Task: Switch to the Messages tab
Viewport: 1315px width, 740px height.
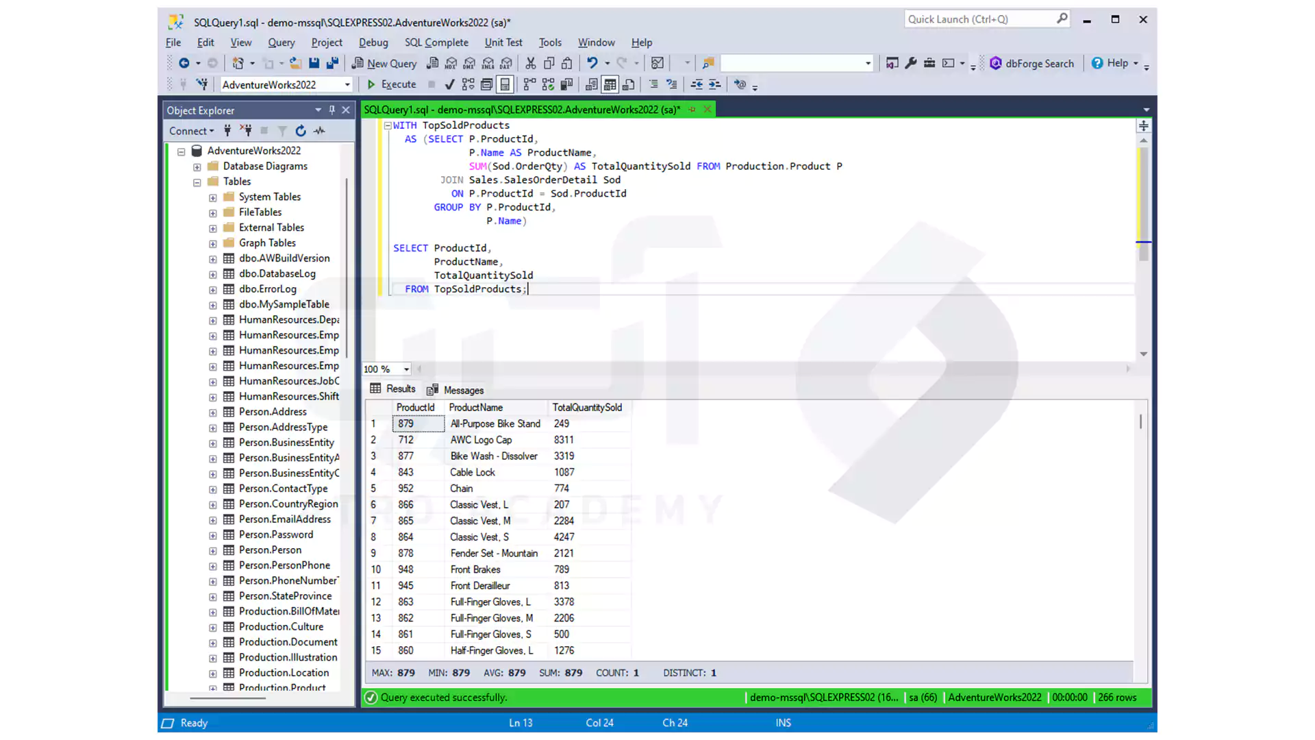Action: pos(455,390)
